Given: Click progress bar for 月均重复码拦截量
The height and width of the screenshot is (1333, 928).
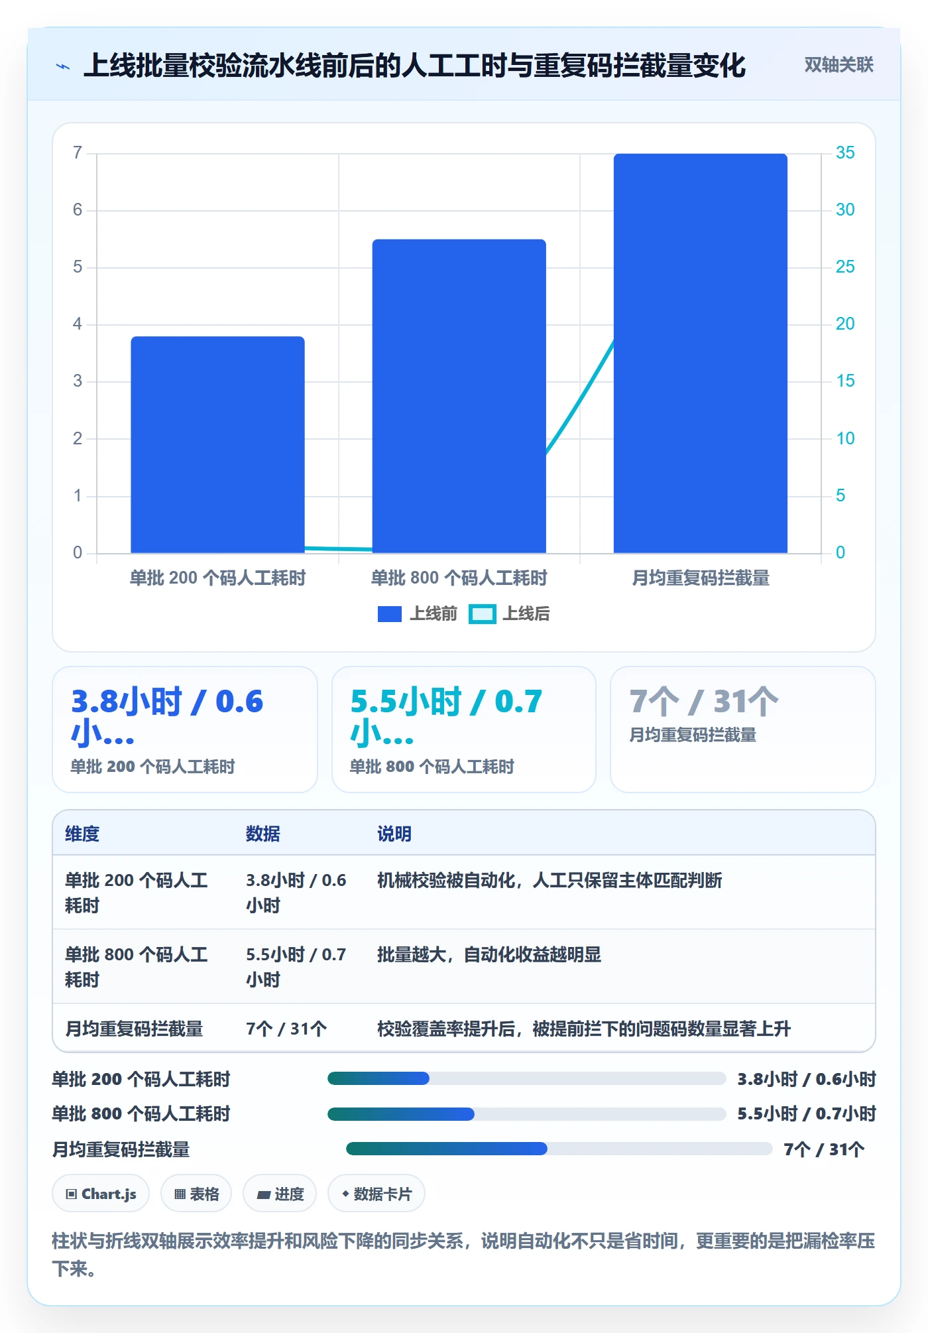Looking at the screenshot, I should [x=559, y=1149].
